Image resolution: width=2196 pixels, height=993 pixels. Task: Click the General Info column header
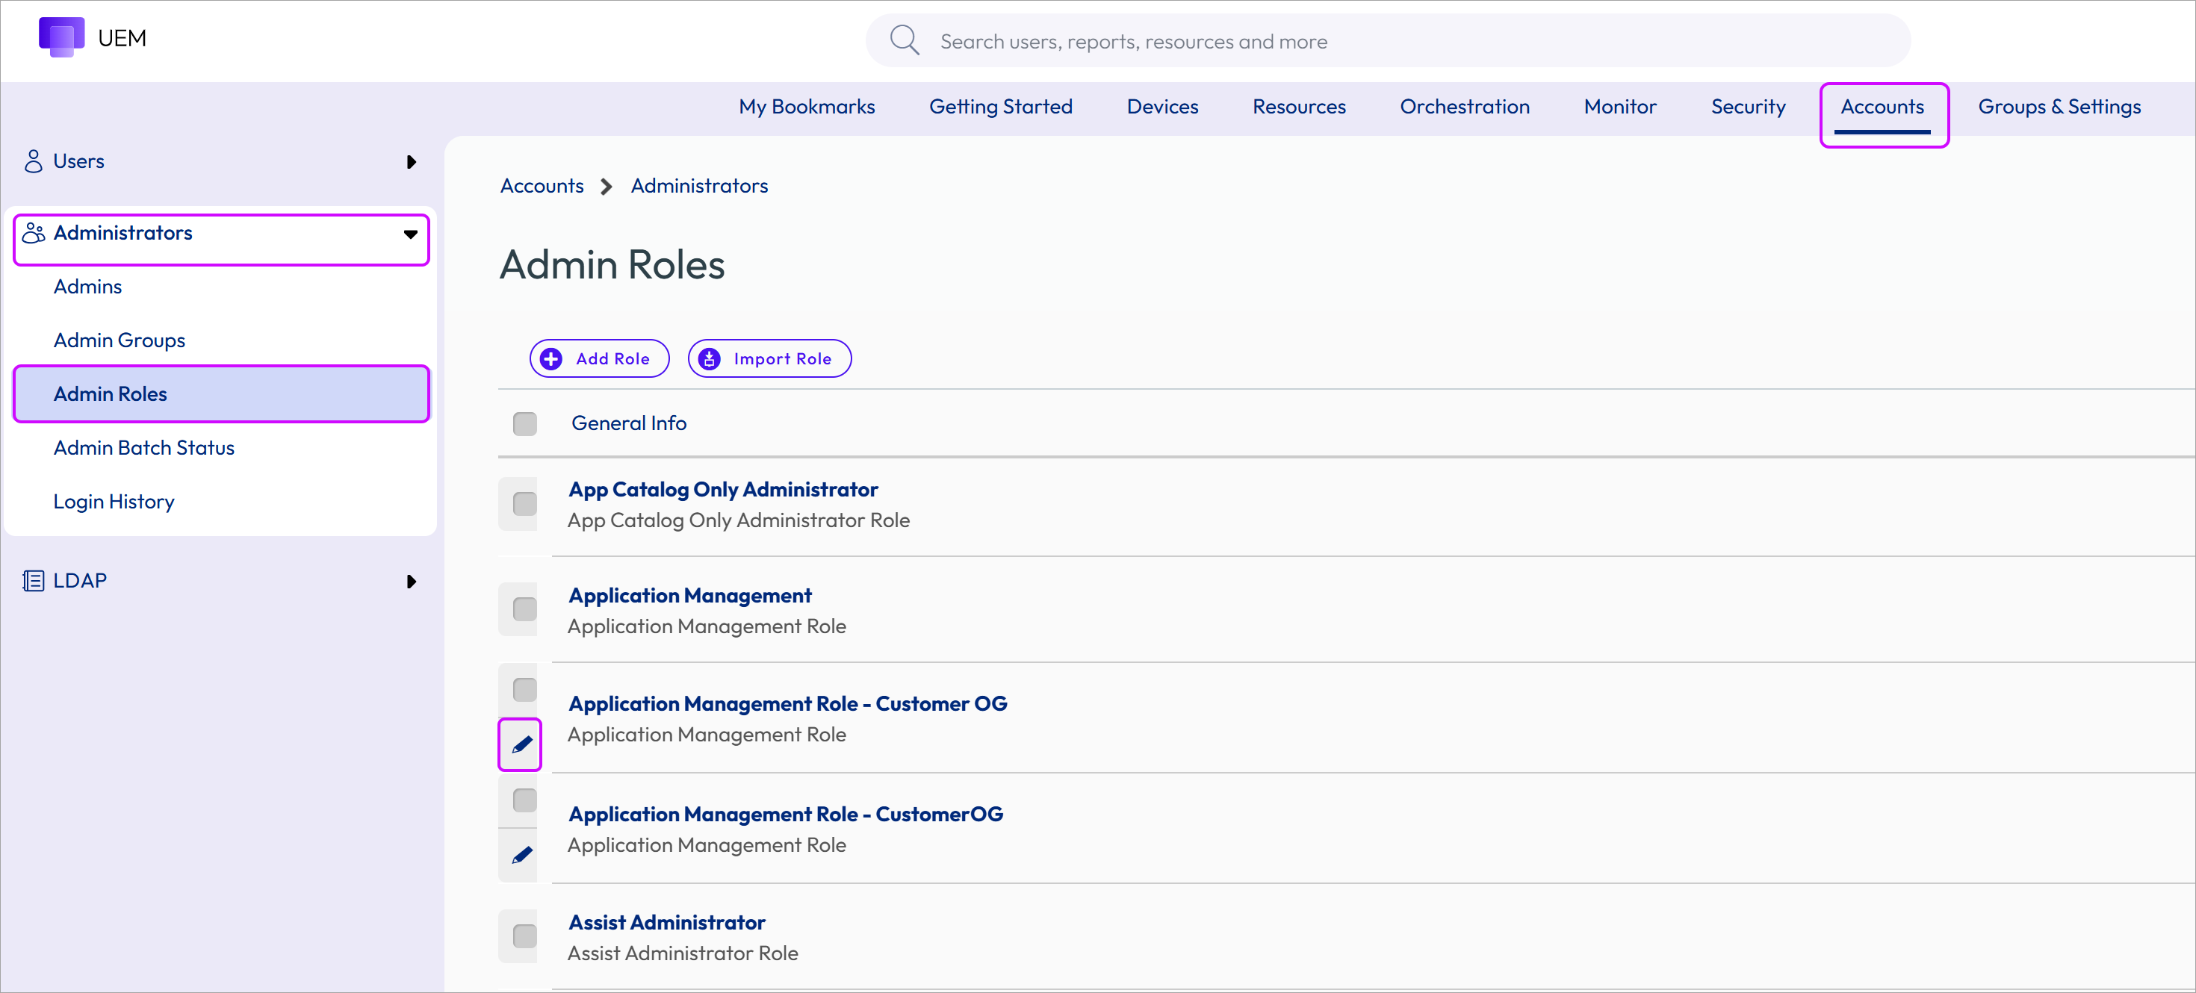pyautogui.click(x=628, y=423)
